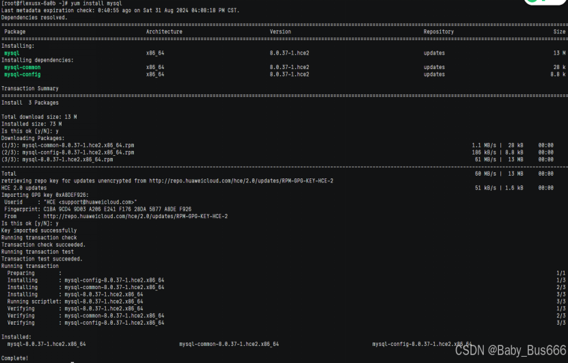The image size is (568, 363).
Task: Click mysql-common package listed under "Installed:"
Action: (229, 344)
